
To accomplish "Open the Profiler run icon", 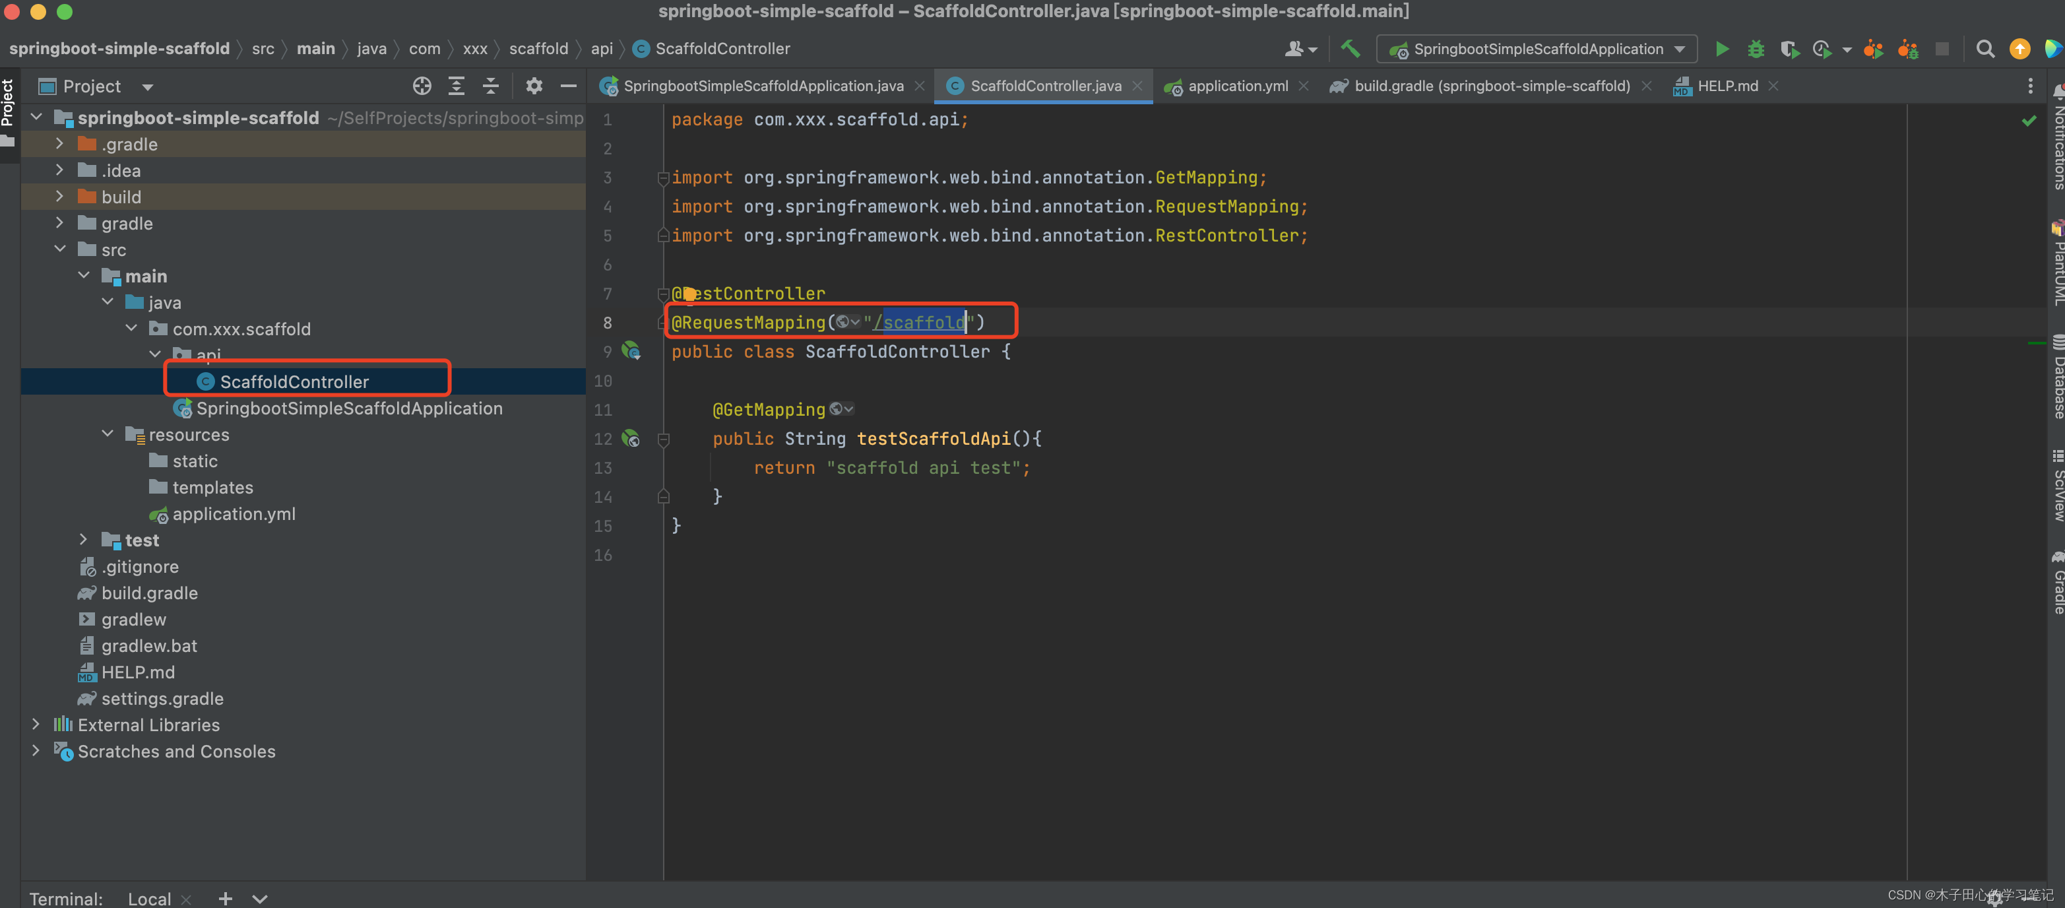I will pos(1822,49).
